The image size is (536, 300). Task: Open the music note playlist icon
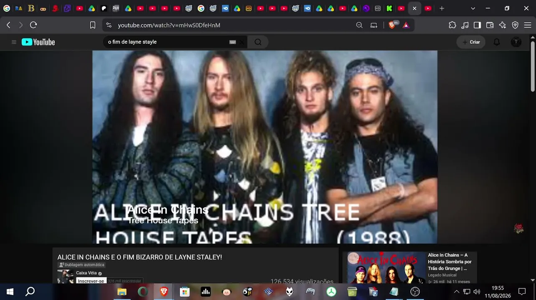465,25
